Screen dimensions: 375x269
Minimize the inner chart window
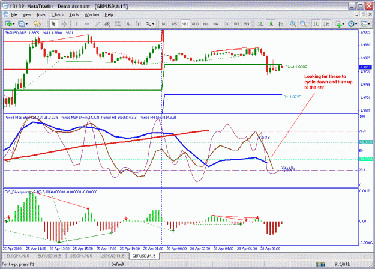click(x=357, y=14)
